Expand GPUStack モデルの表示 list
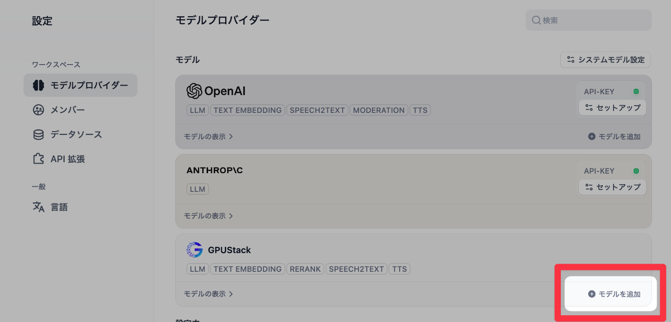Viewport: 671px width, 322px height. 208,294
